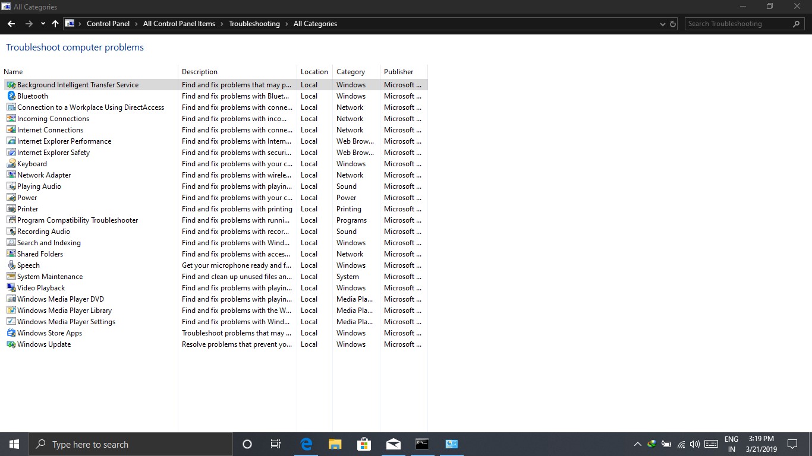Click the Connection to a Workplace icon
812x456 pixels.
11,107
